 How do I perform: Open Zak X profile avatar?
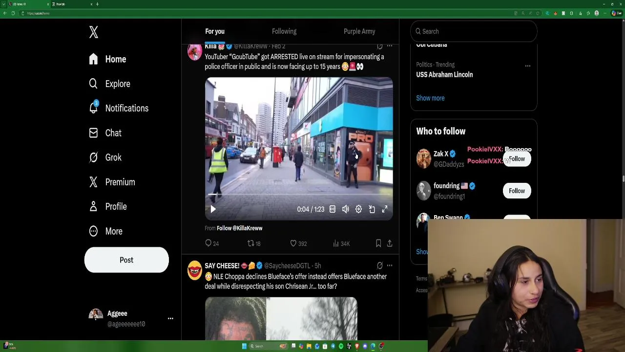point(423,159)
